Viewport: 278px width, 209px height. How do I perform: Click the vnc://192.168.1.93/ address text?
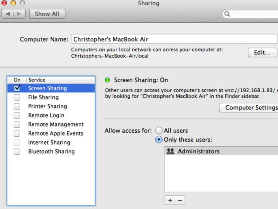tap(250, 90)
